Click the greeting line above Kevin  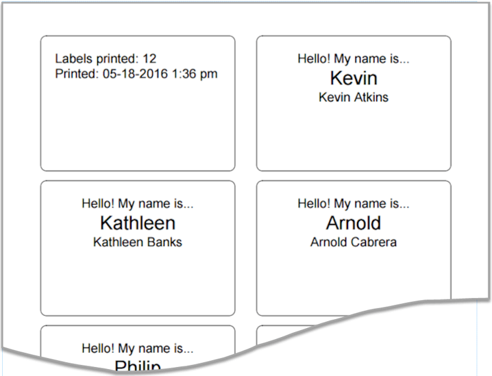coord(353,59)
